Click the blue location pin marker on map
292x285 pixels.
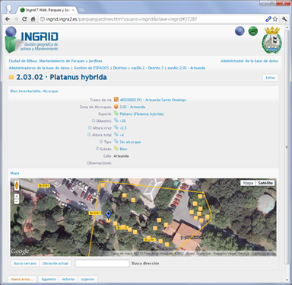point(109,215)
